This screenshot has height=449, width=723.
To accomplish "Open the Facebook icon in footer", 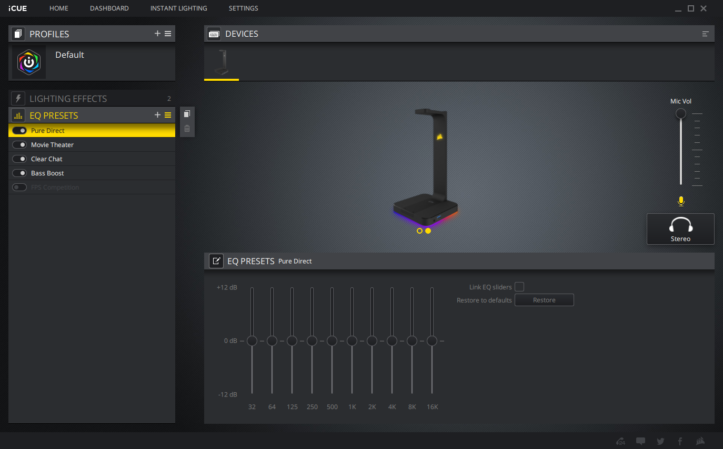I will [x=680, y=441].
